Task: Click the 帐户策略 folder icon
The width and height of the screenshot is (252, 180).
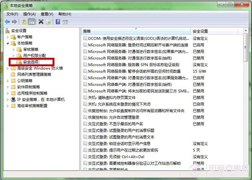Action: point(13,37)
